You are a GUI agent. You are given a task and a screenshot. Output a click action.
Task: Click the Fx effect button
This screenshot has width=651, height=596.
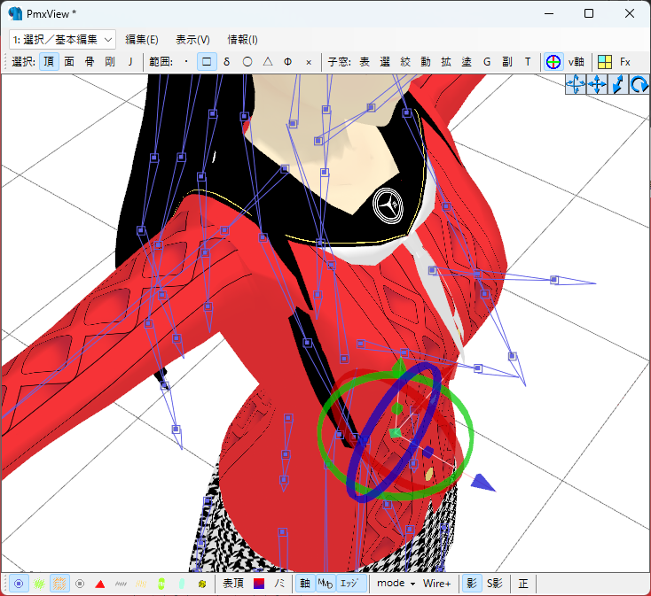tap(625, 62)
